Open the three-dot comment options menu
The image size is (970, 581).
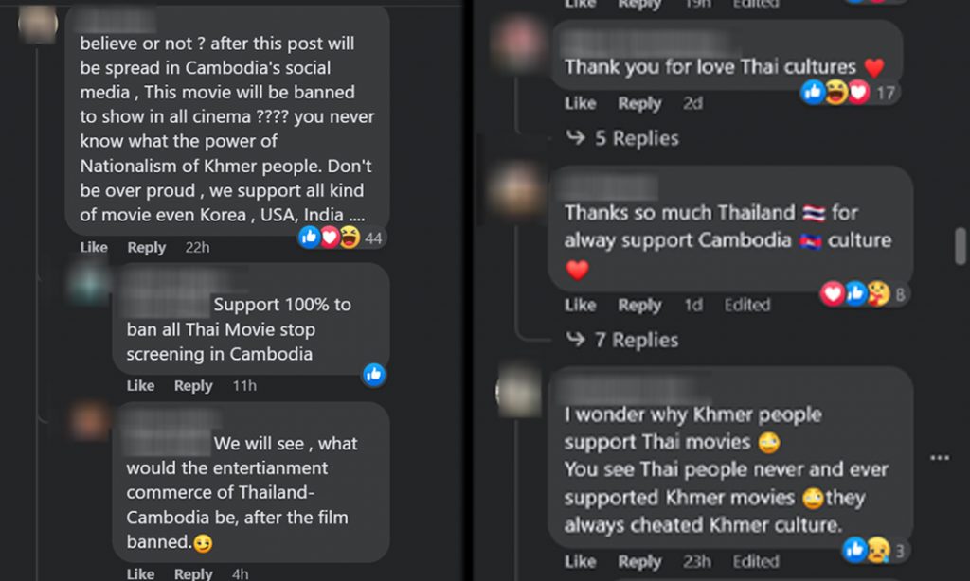(x=940, y=458)
